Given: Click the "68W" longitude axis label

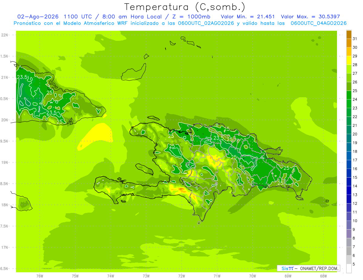Looking at the screenshot, I should tap(323, 276).
